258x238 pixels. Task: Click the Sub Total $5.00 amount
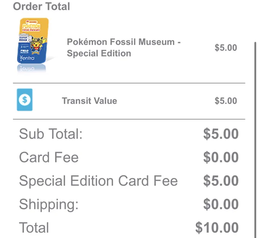(x=221, y=134)
